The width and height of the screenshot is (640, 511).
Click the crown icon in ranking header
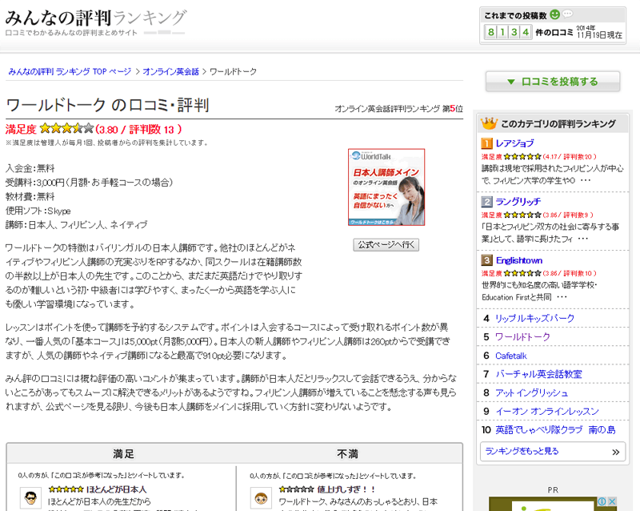coord(489,123)
